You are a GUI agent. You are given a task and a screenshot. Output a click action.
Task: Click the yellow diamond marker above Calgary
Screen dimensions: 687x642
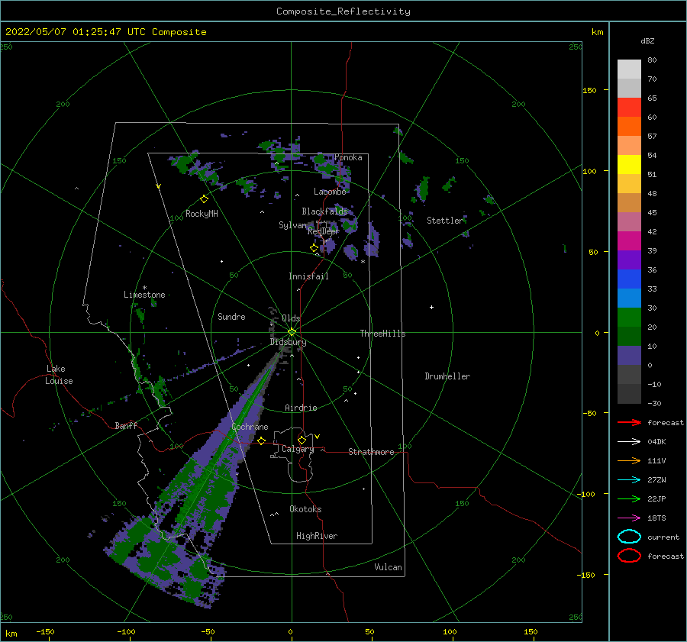302,440
